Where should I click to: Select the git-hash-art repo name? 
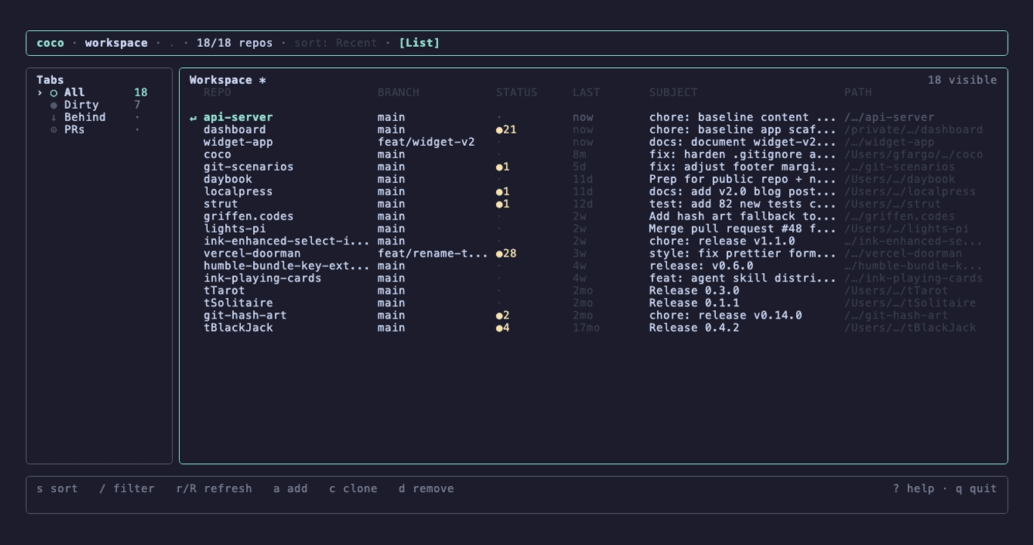245,316
